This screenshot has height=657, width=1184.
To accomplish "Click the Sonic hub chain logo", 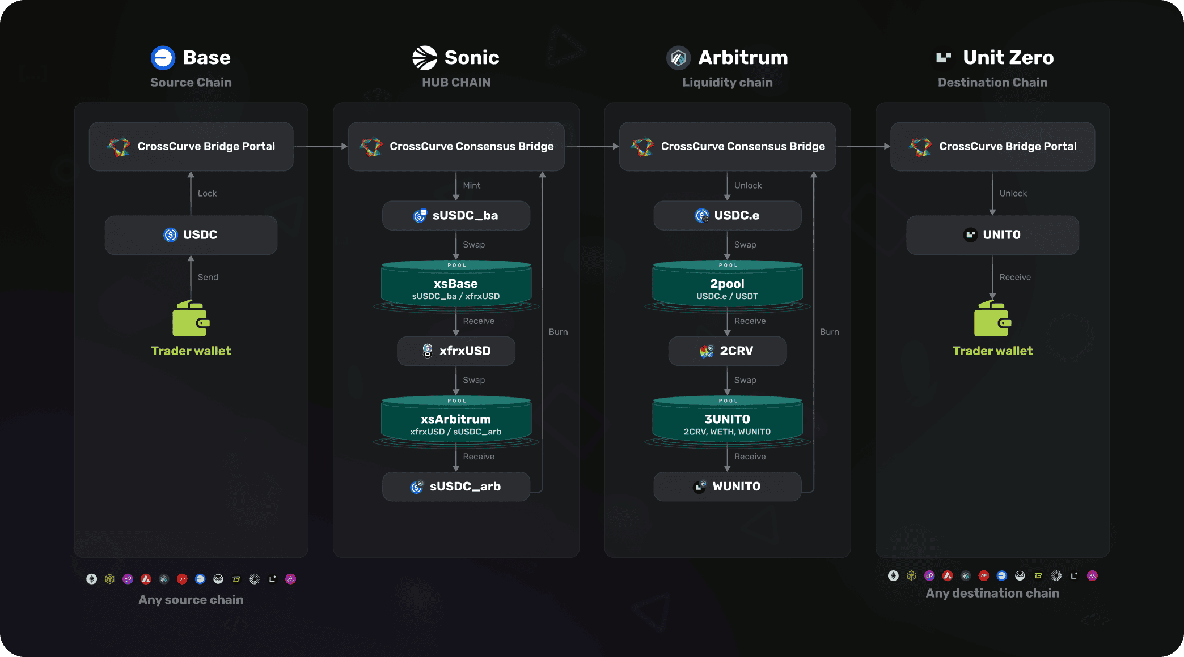I will coord(425,58).
